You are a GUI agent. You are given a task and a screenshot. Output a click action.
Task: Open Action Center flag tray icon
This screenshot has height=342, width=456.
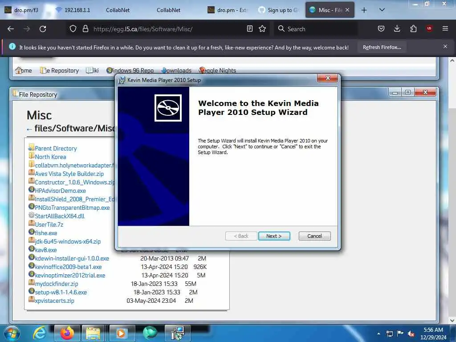(x=400, y=333)
